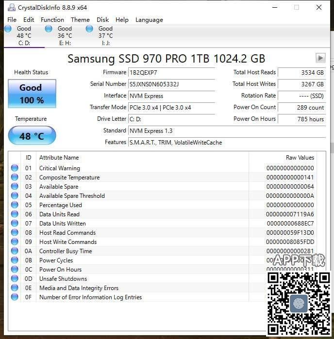Click the next disk arrow button
This screenshot has width=334, height=339.
[320, 58]
